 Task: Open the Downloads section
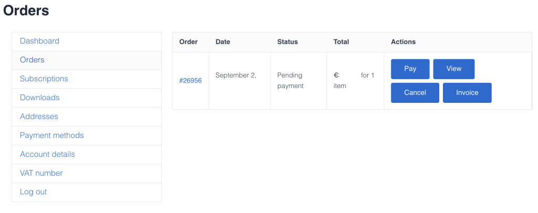click(x=40, y=98)
